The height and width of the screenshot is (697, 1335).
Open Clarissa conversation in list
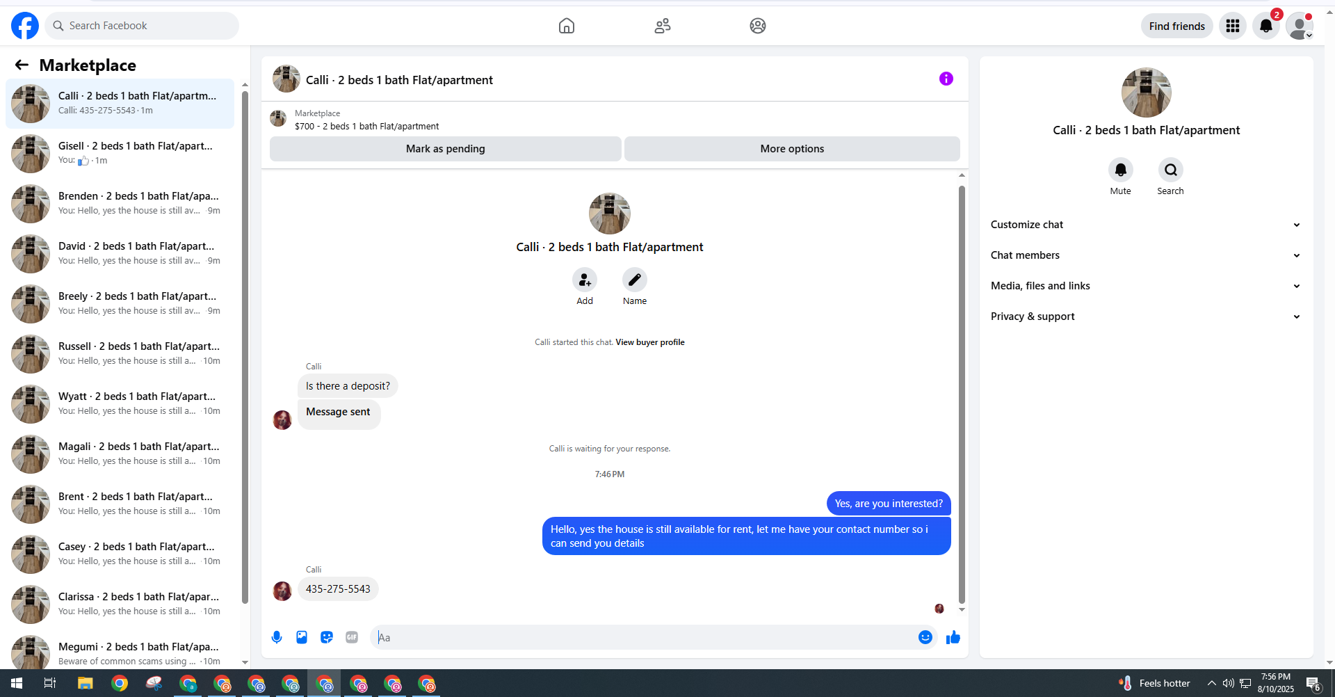click(x=120, y=604)
